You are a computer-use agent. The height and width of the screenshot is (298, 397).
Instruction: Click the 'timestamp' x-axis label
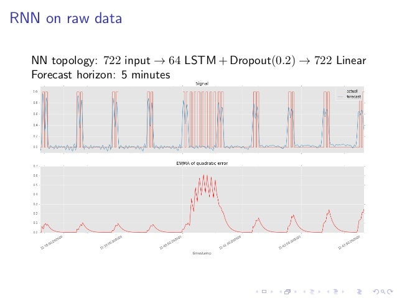click(x=202, y=253)
